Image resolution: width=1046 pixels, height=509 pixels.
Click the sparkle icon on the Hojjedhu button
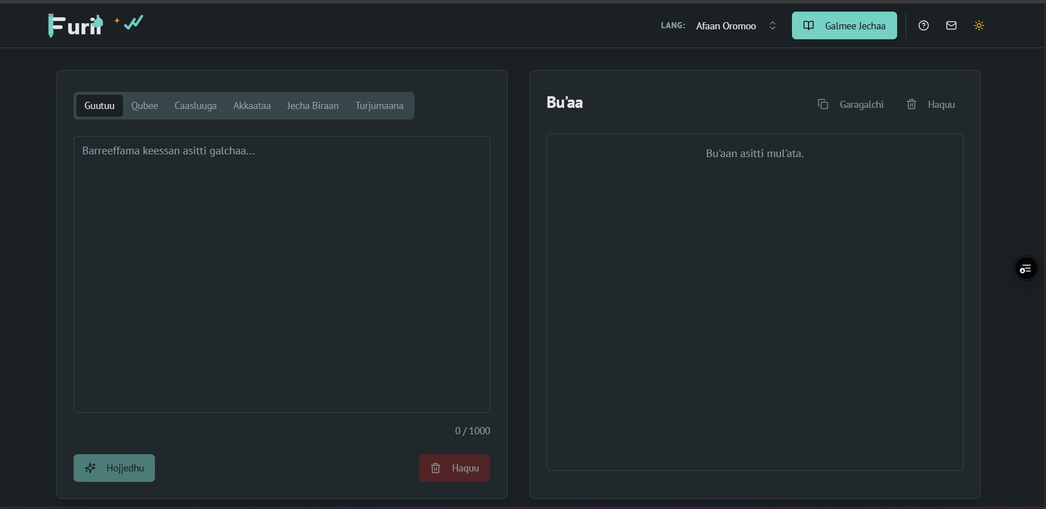click(x=91, y=468)
